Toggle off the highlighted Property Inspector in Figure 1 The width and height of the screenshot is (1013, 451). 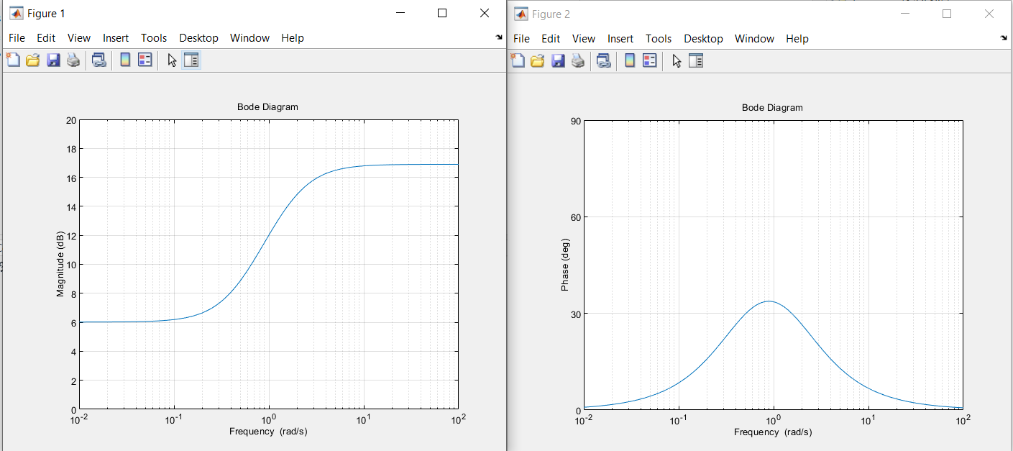pyautogui.click(x=191, y=60)
